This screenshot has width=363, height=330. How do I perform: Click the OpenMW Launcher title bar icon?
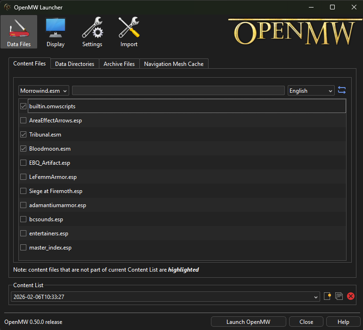pos(8,7)
